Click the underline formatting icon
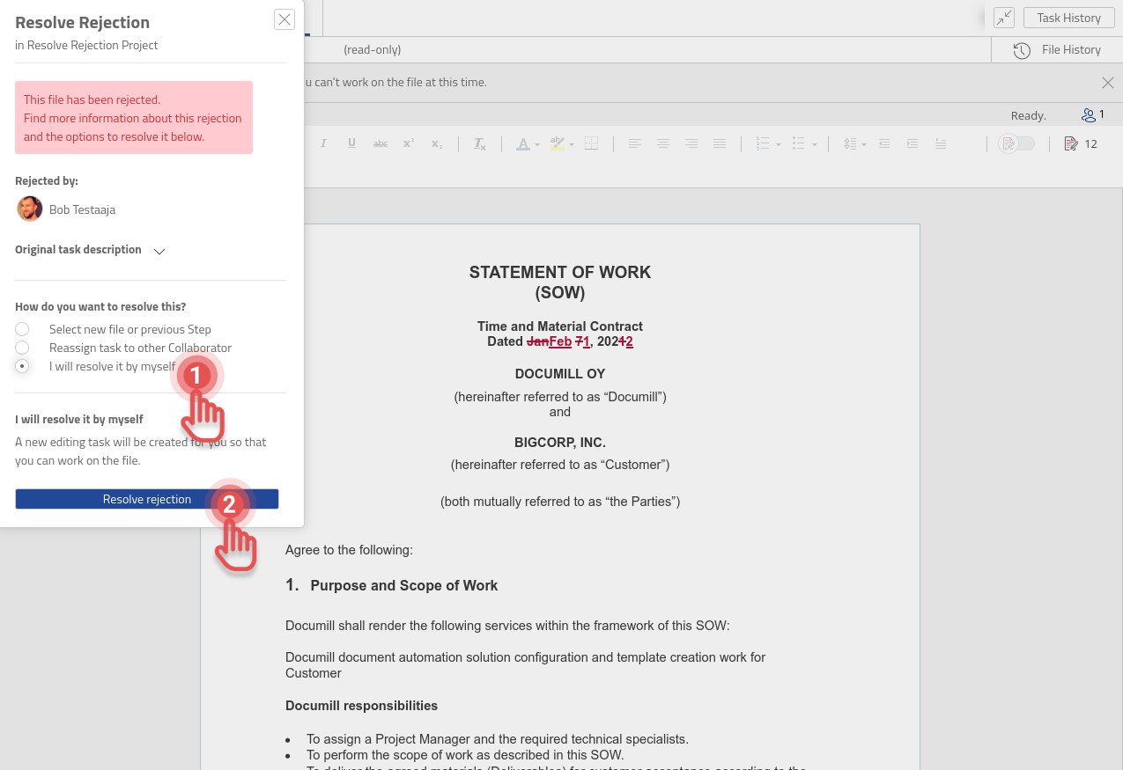The width and height of the screenshot is (1123, 770). [351, 143]
